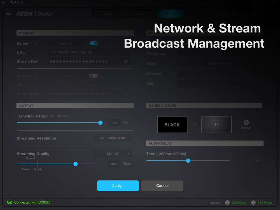Viewport: 280px width, 210px height.
Task: Click the 'Upgrade' label text
Action: (x=246, y=128)
